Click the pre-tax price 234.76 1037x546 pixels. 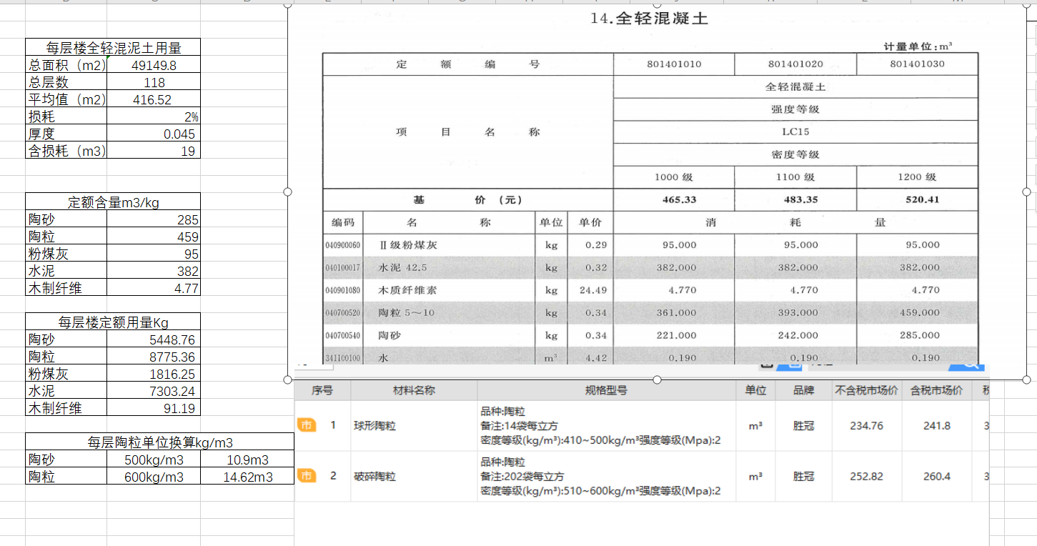866,426
